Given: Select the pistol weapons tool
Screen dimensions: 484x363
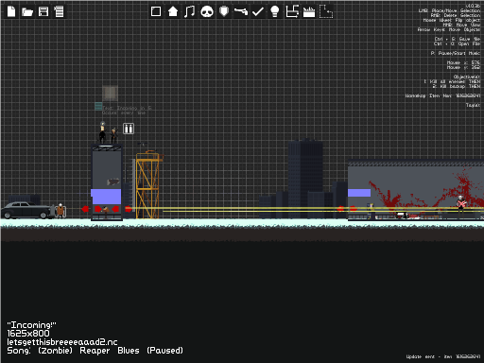Looking at the screenshot, I should pos(241,11).
